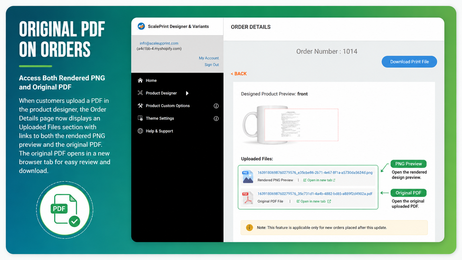Click the PNG file type icon
This screenshot has width=462, height=260.
point(248,177)
